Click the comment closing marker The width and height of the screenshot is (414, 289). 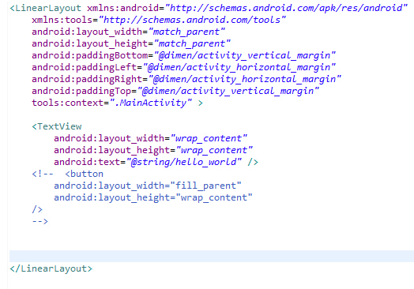tap(40, 221)
